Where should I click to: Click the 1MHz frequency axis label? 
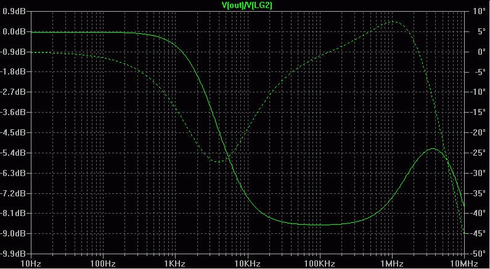point(391,263)
